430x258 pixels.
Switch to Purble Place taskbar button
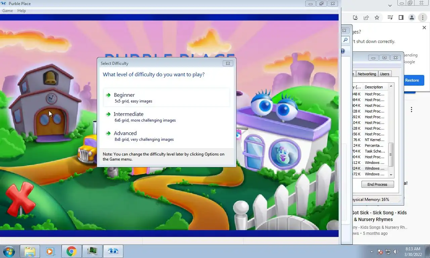[113, 251]
